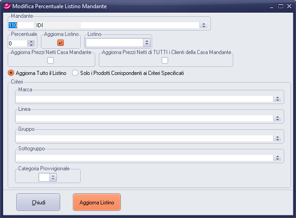This screenshot has width=296, height=218.
Task: Click the orange Aggiorna Listino button
Action: click(97, 202)
